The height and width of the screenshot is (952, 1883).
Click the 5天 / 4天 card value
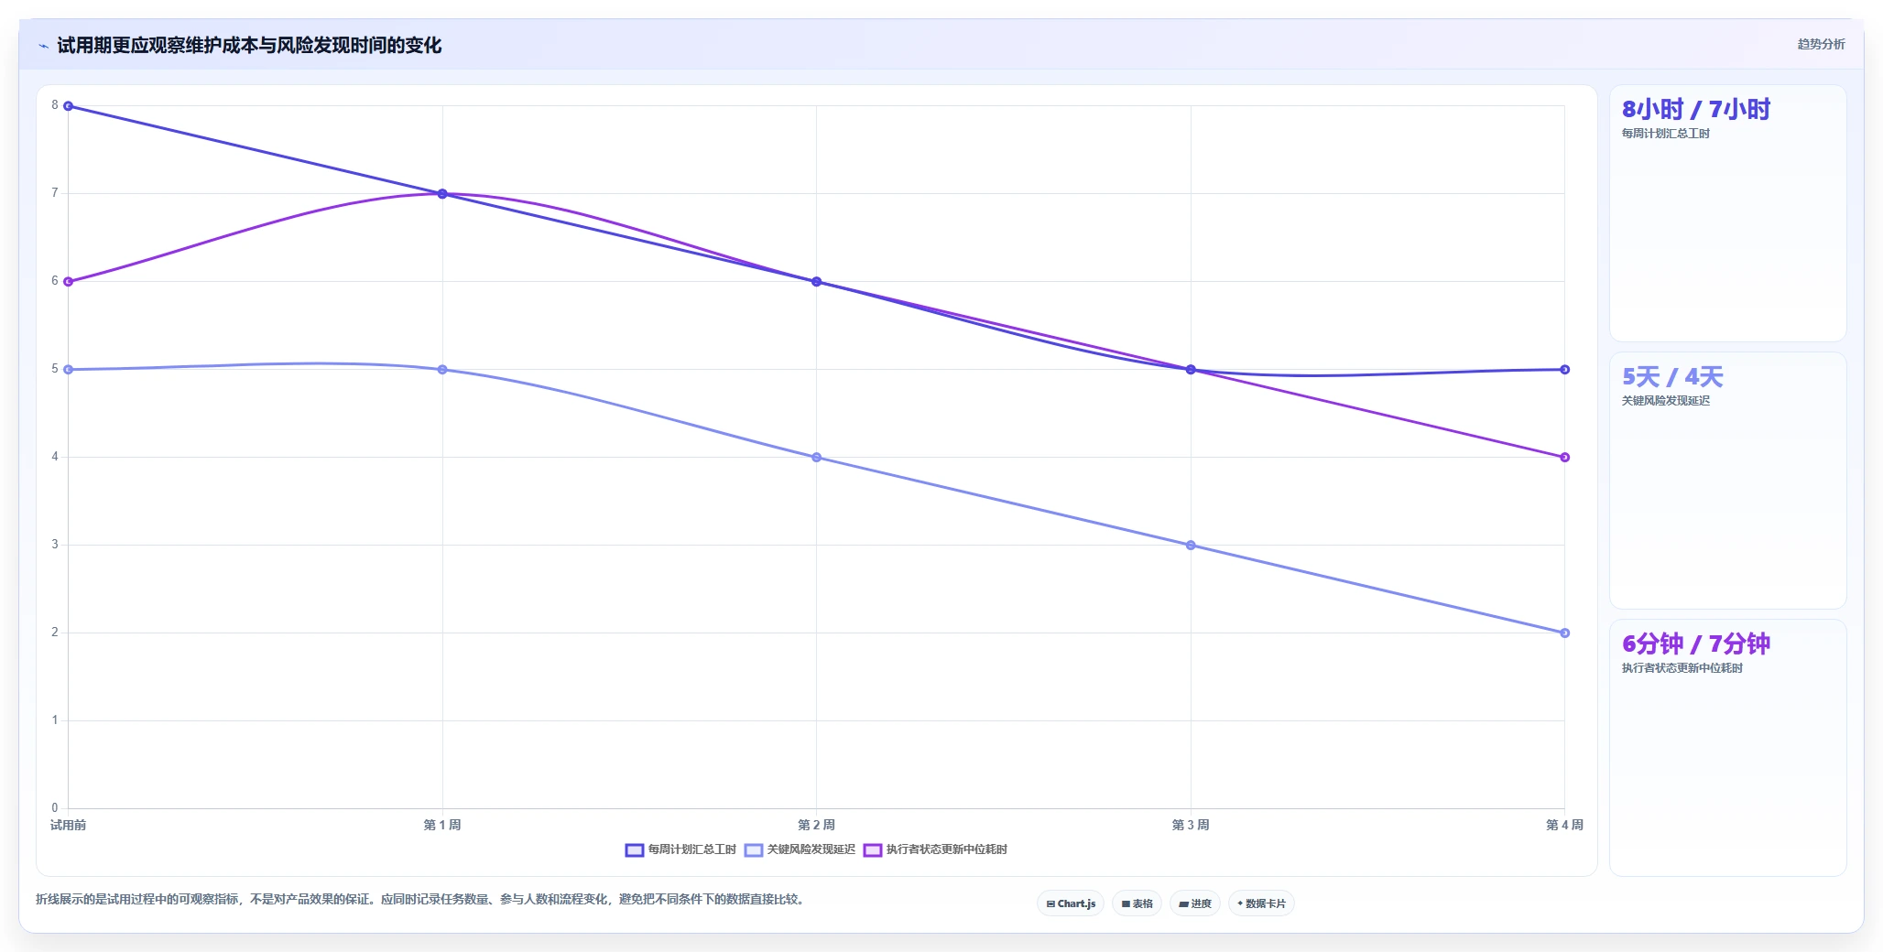(1672, 377)
